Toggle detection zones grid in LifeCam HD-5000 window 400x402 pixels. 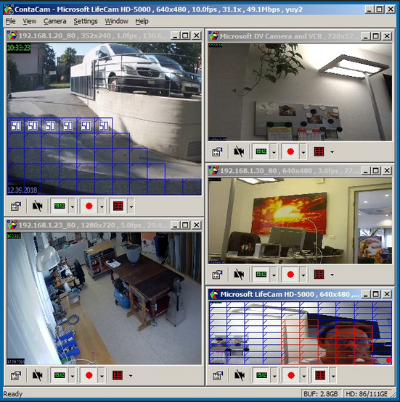pos(320,376)
